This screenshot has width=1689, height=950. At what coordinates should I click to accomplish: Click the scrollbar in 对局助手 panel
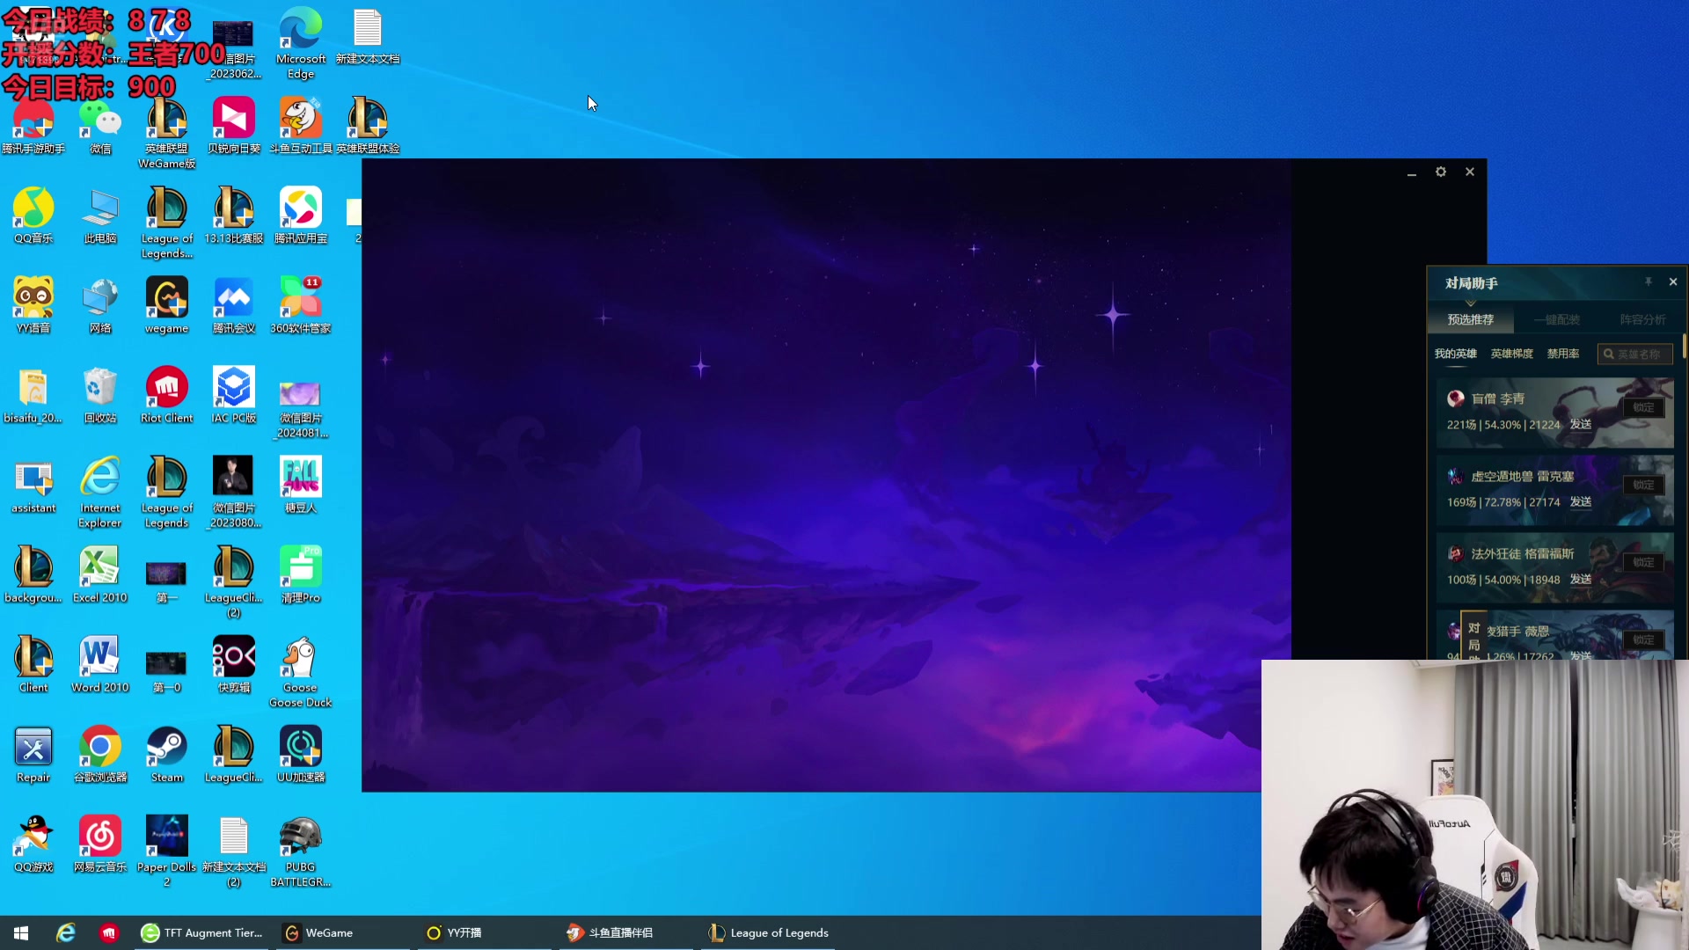pyautogui.click(x=1684, y=346)
